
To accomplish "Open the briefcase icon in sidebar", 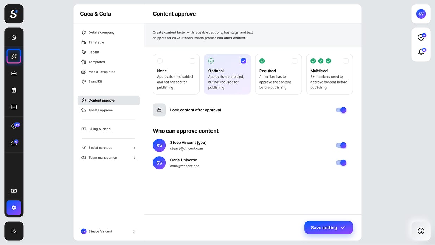I will pos(14,73).
